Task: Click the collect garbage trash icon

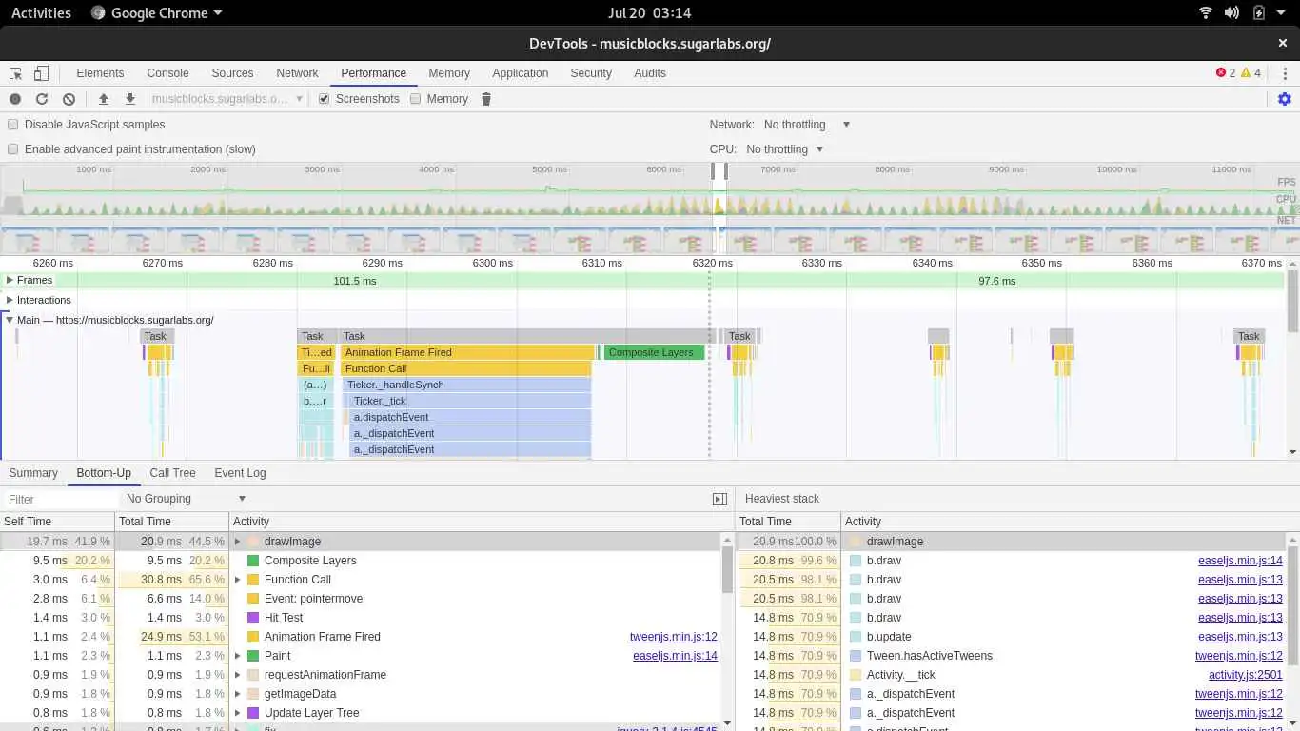Action: pos(486,99)
